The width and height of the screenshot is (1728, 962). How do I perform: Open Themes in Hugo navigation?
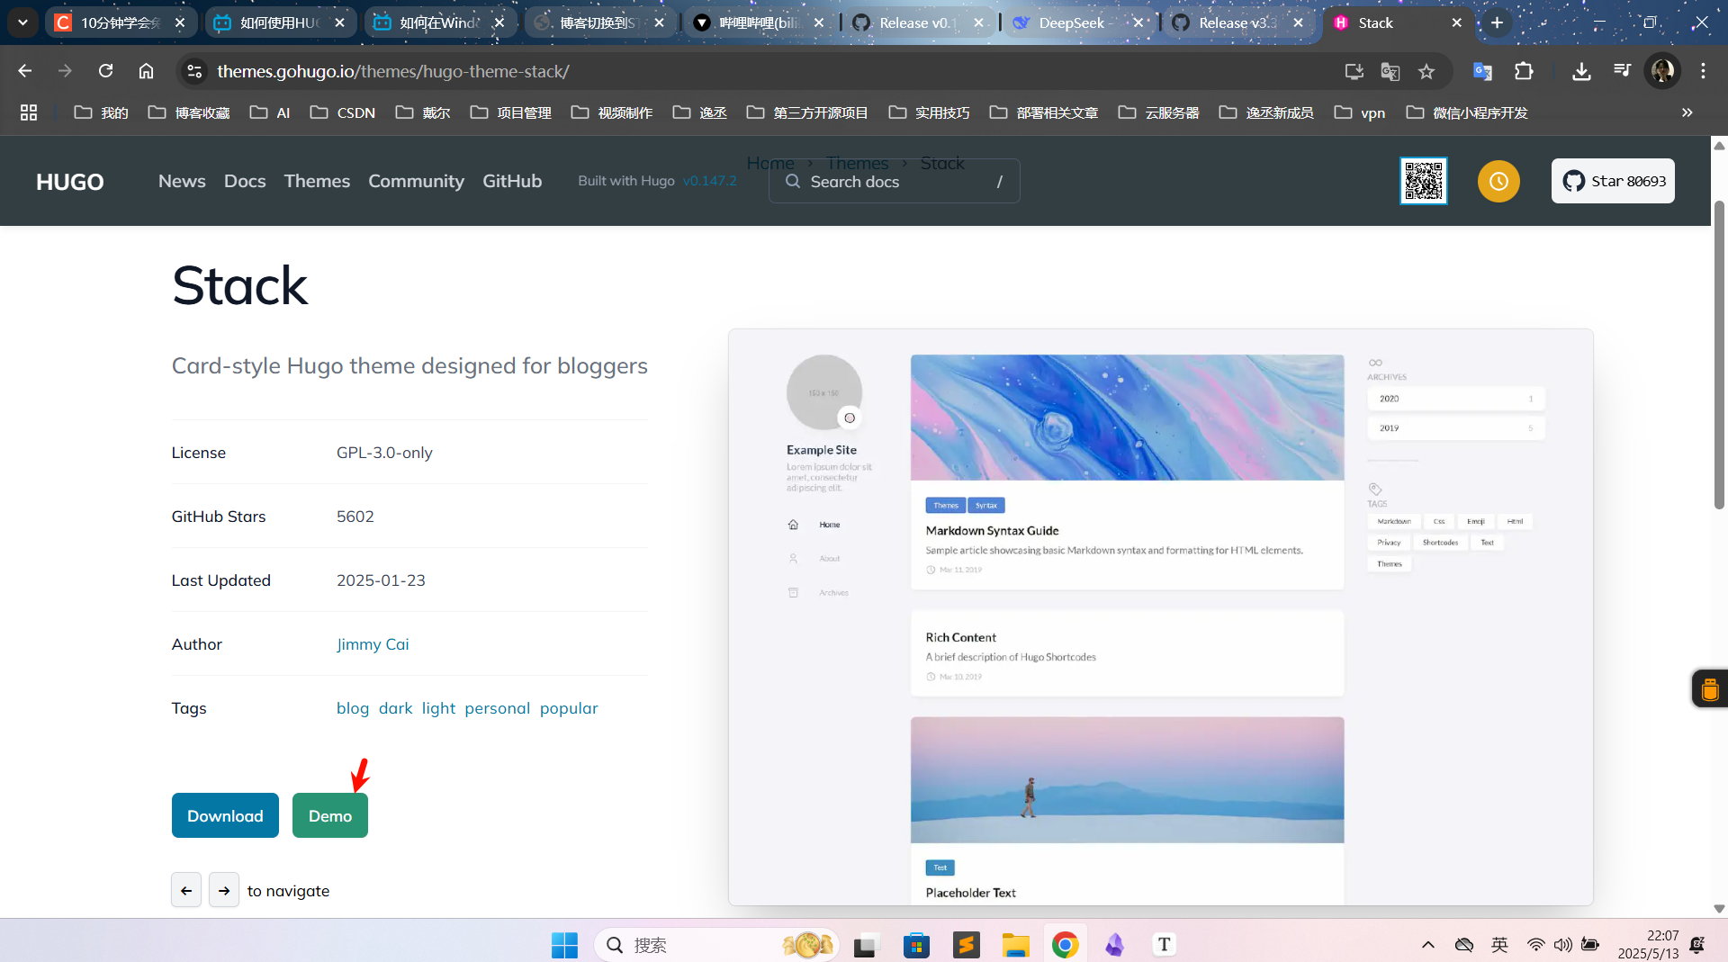[317, 181]
